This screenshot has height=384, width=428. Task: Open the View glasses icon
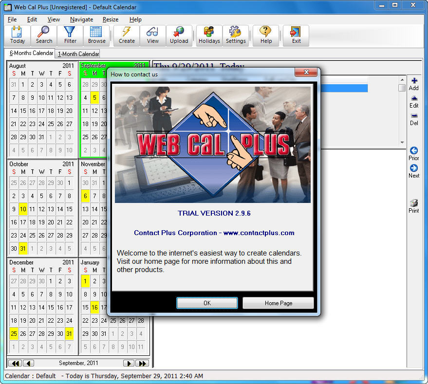(153, 36)
